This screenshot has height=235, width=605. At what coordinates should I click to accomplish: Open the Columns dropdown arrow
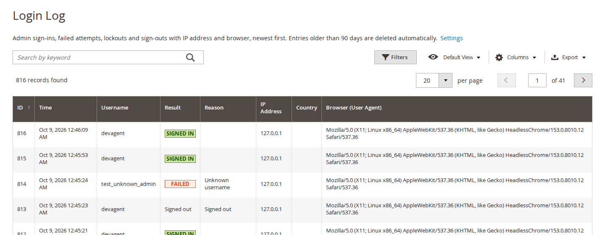(534, 57)
